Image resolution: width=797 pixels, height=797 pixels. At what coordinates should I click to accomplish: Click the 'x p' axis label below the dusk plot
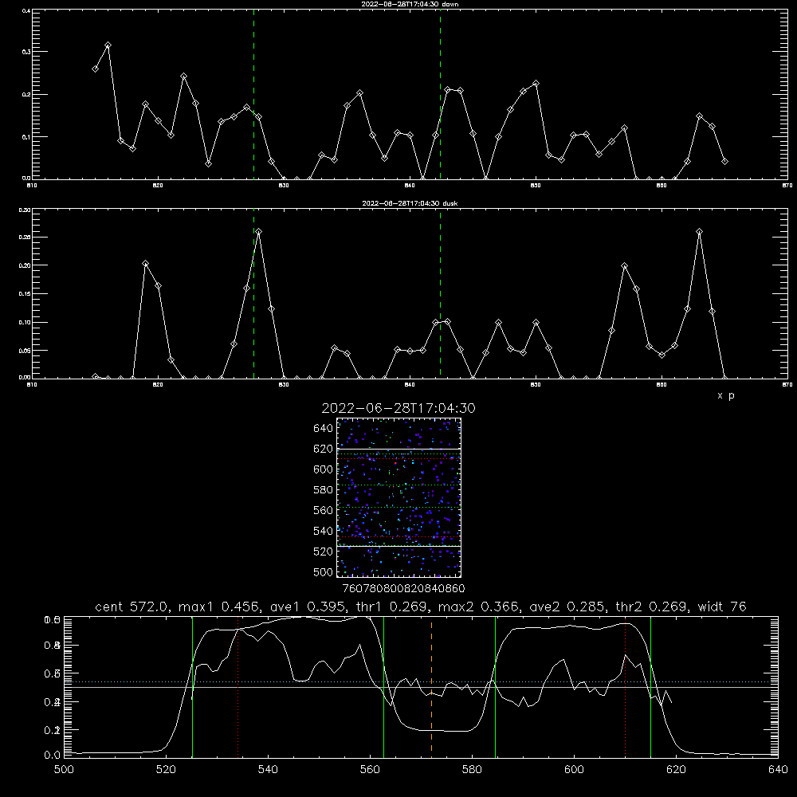tap(726, 396)
